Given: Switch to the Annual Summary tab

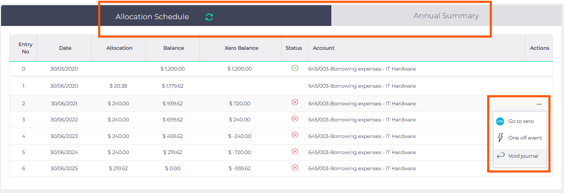Looking at the screenshot, I should click(446, 16).
